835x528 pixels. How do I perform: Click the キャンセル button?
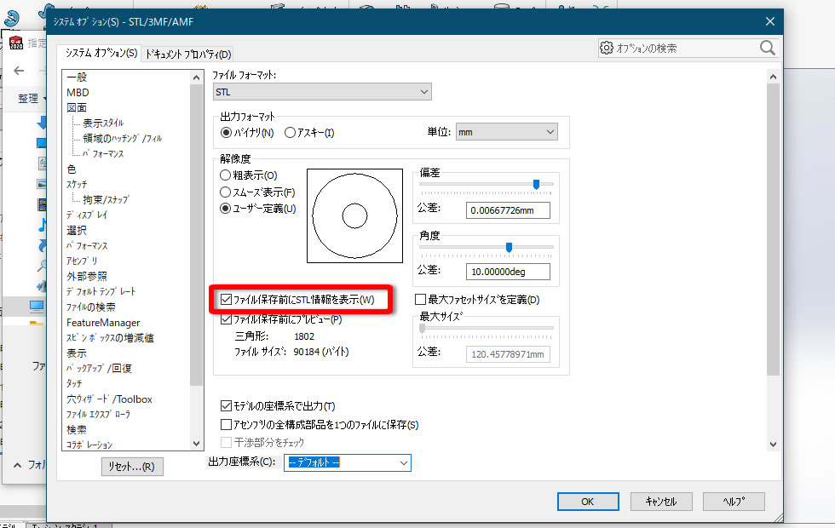[661, 502]
